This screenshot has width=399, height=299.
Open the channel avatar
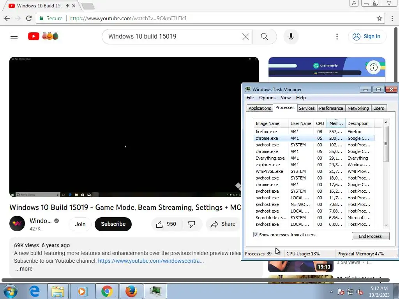pyautogui.click(x=17, y=223)
